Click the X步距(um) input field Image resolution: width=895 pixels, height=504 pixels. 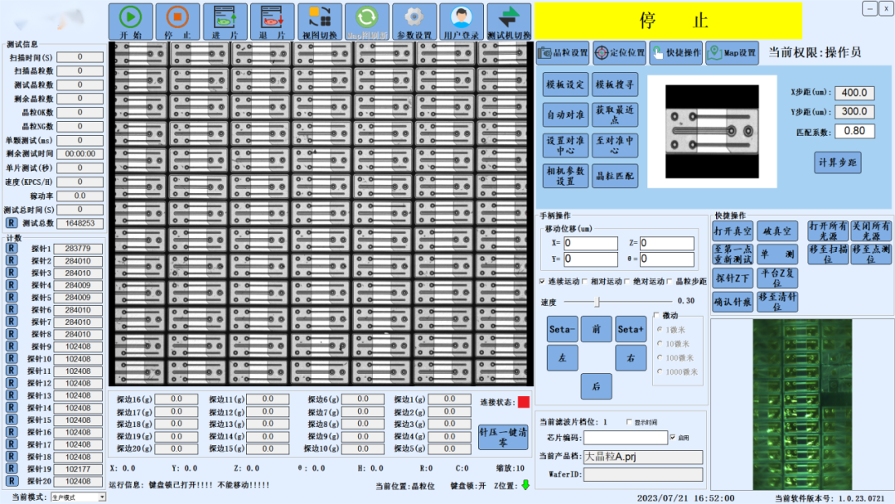(x=854, y=93)
